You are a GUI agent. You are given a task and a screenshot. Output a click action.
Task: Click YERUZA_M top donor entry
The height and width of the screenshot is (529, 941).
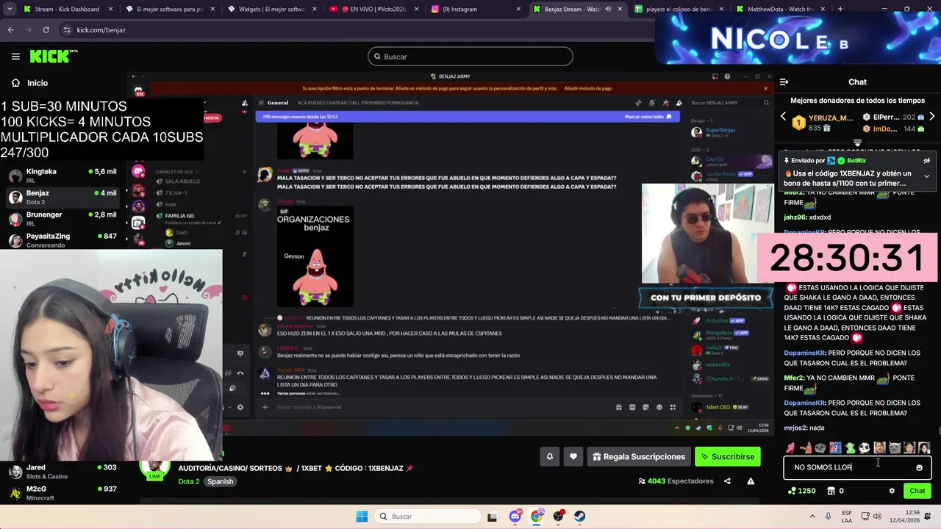click(x=822, y=123)
